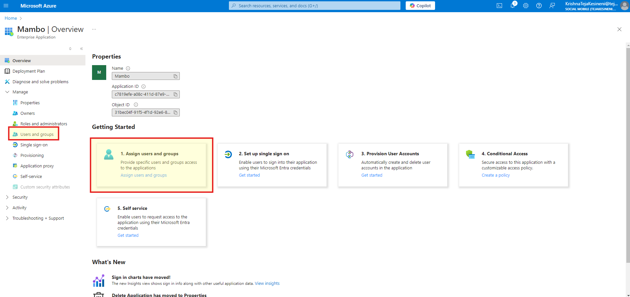Collapse the Manage section
Screen dimensions: 630x297
tap(7, 92)
